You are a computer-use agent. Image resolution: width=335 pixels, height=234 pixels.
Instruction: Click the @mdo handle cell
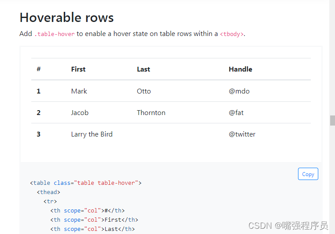[x=239, y=91]
